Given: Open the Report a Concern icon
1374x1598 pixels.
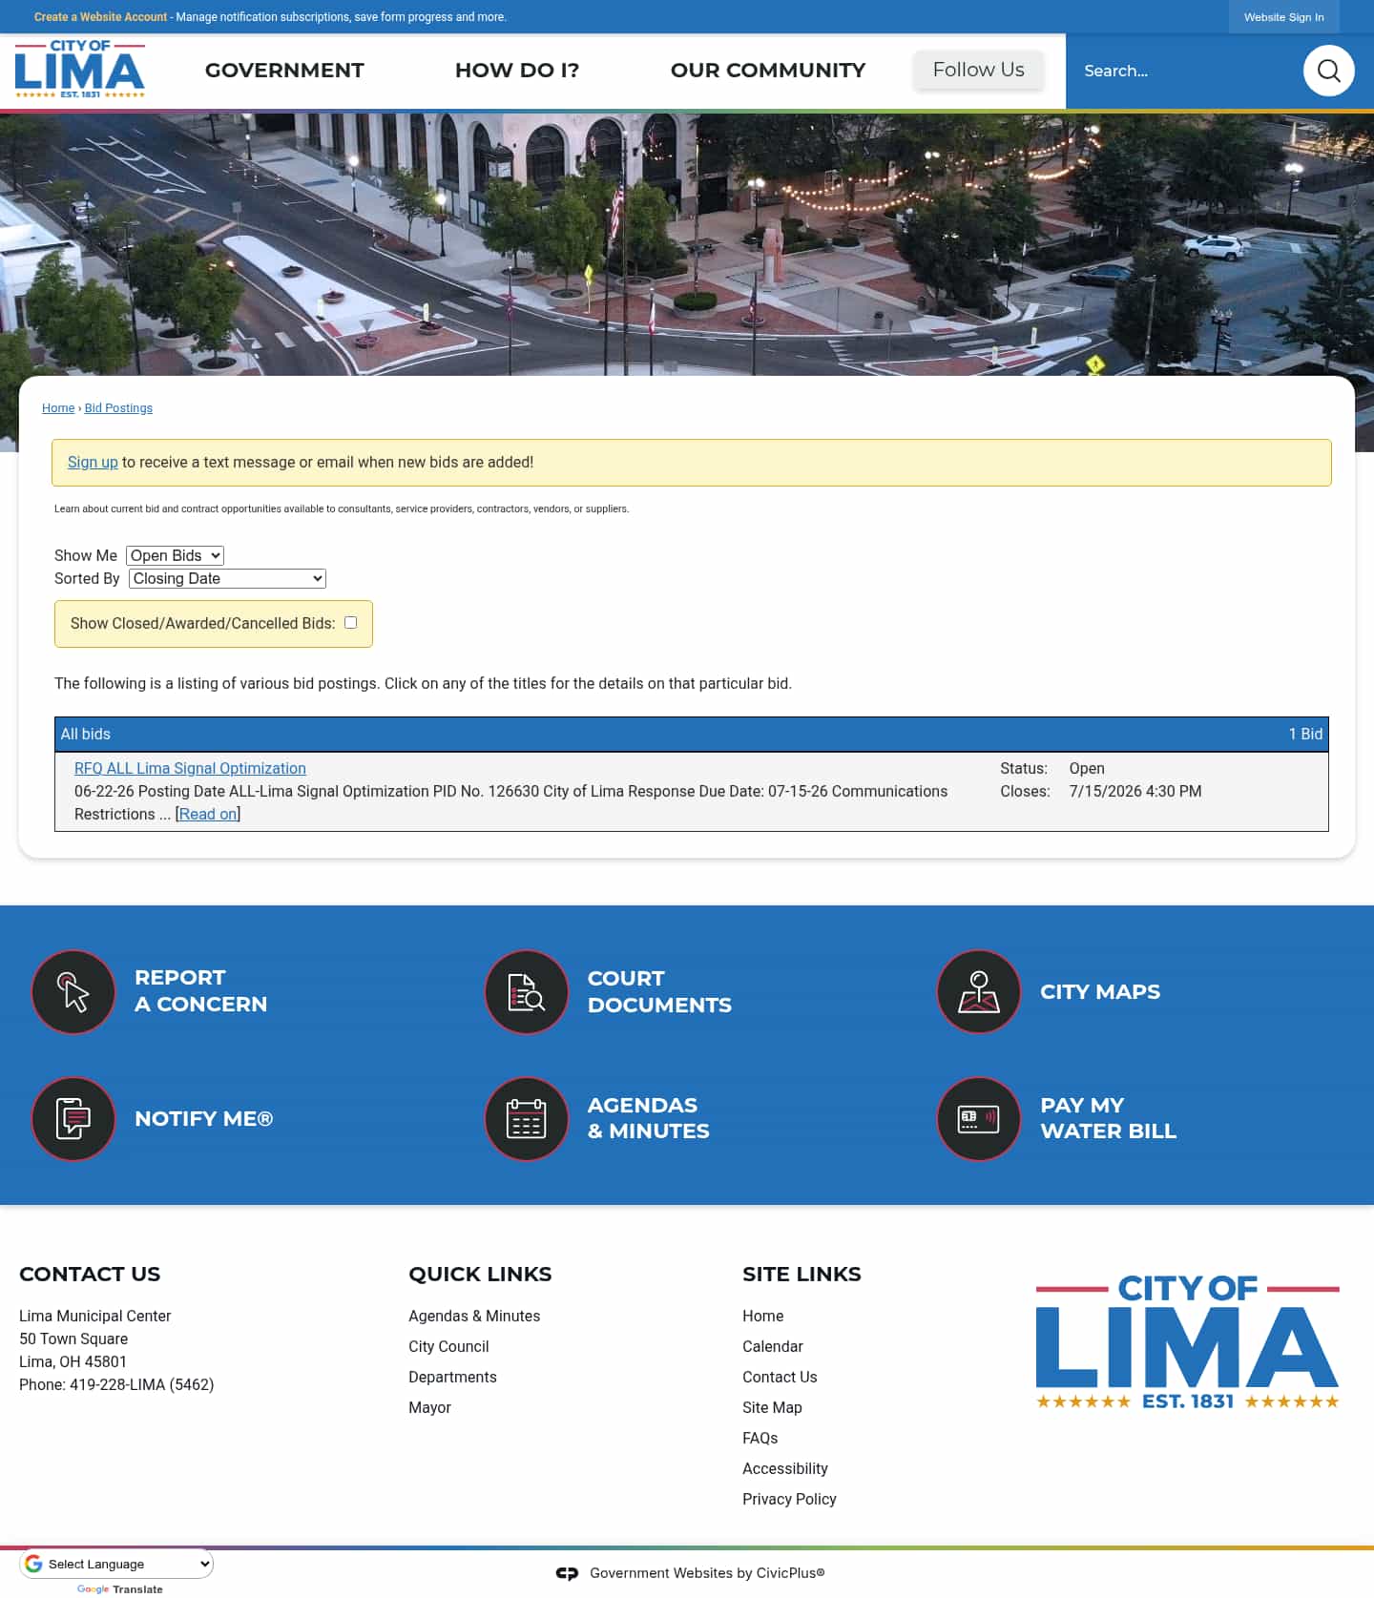Looking at the screenshot, I should pos(73,991).
